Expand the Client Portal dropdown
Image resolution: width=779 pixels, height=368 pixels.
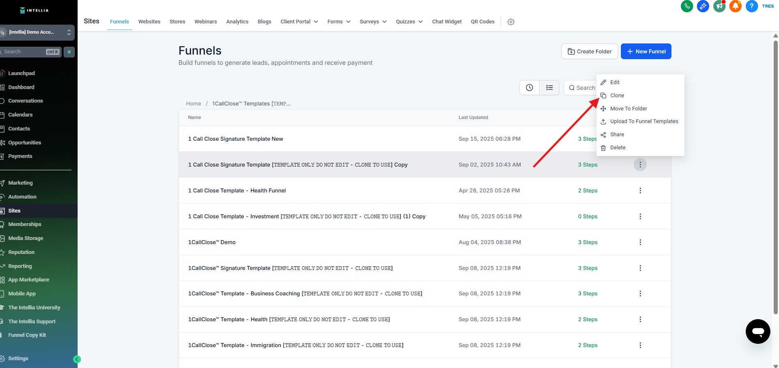299,22
